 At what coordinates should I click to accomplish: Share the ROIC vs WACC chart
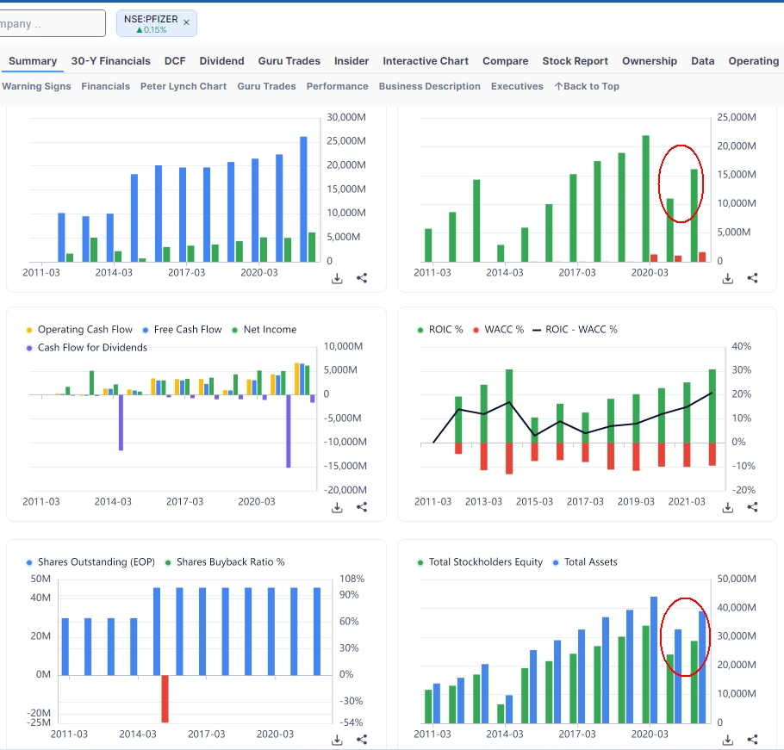752,507
